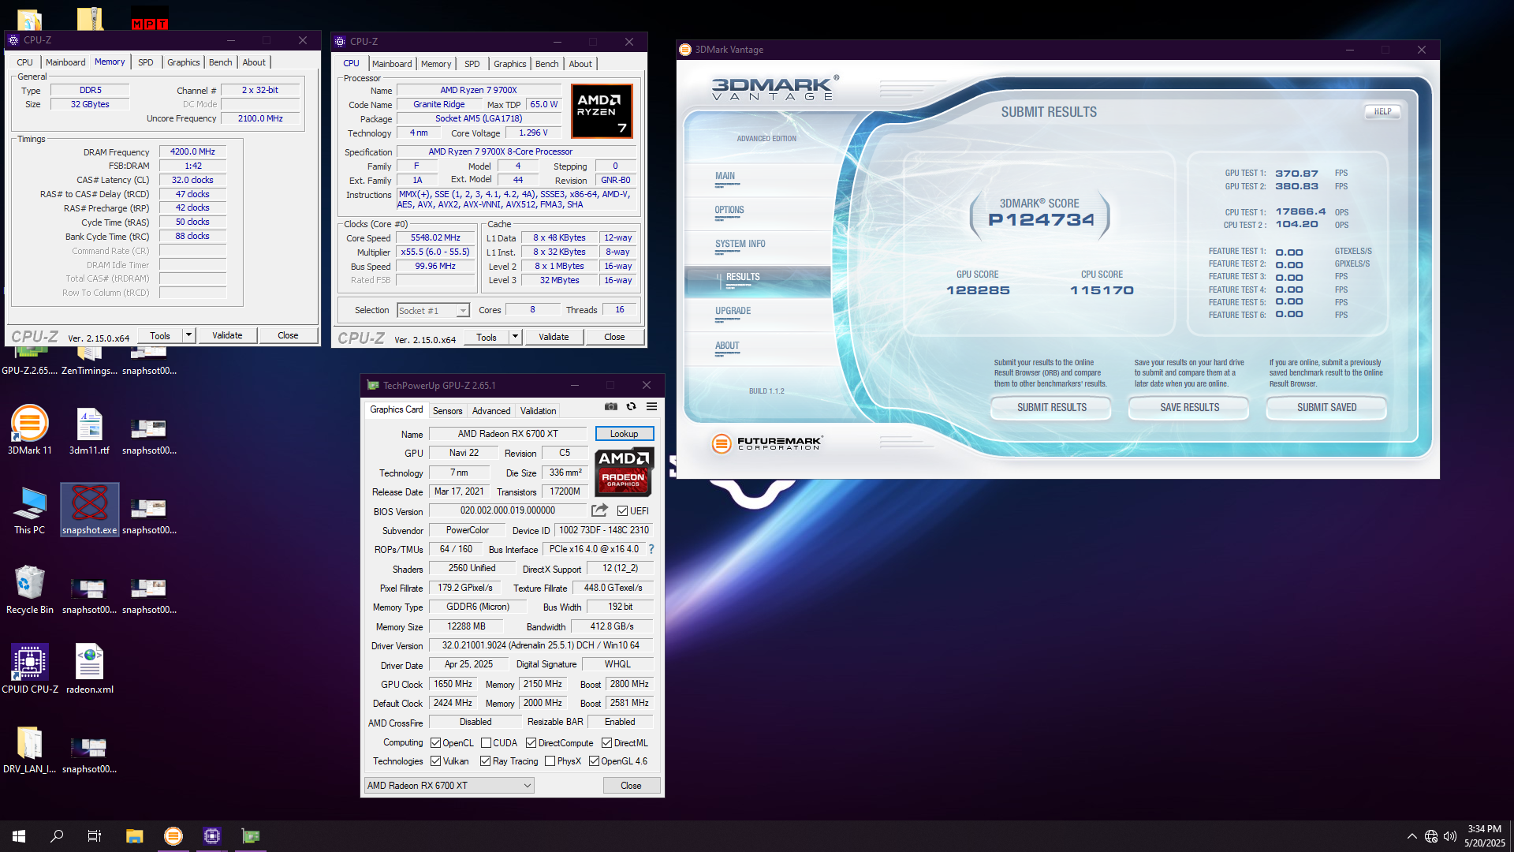
Task: Click the Save Results button
Action: [x=1189, y=408]
